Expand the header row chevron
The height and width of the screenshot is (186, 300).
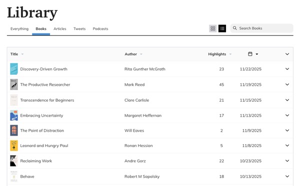(x=287, y=54)
